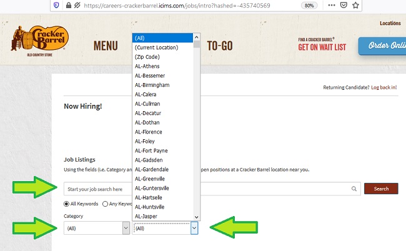406x251 pixels.
Task: Click the blocked permissions icon in address bar
Action: tap(77, 5)
